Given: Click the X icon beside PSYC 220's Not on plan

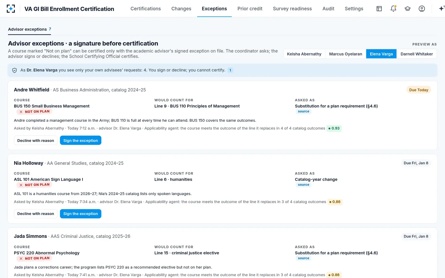Looking at the screenshot, I should click(x=21, y=259).
